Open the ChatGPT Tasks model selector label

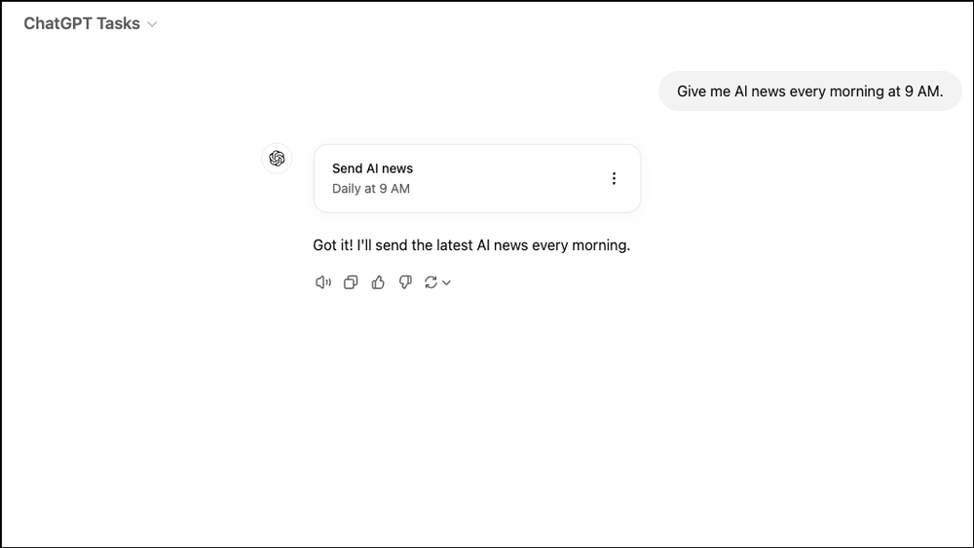pyautogui.click(x=82, y=23)
